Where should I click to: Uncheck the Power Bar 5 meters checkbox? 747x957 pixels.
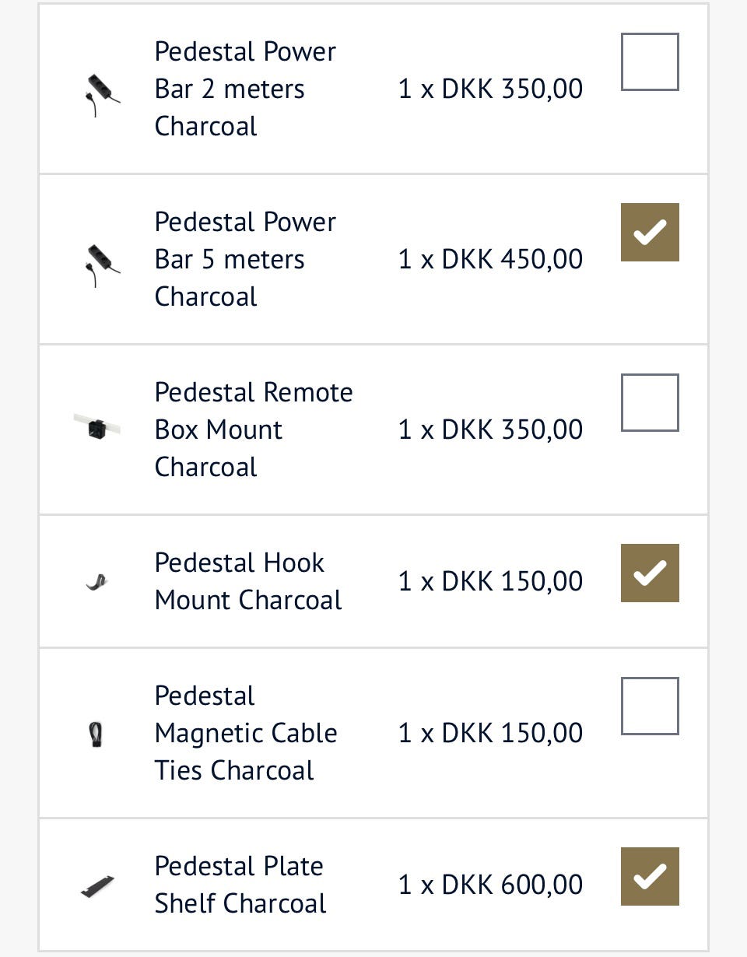coord(650,232)
